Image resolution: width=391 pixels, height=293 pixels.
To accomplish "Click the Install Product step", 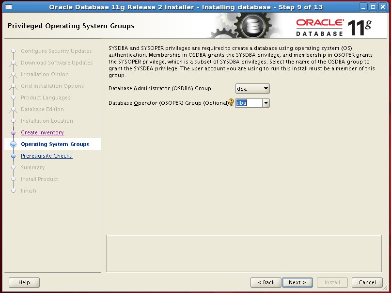I will click(39, 179).
